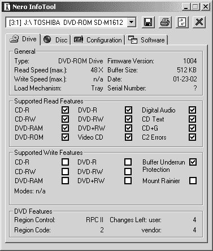The width and height of the screenshot is (213, 251).
Task: Click the X exit toolbar button
Action: pyautogui.click(x=199, y=22)
